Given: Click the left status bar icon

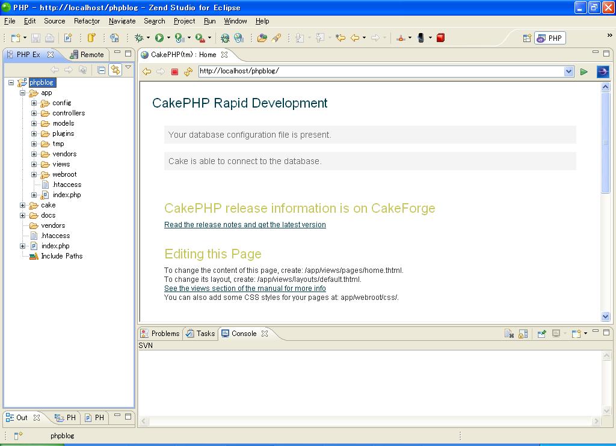Looking at the screenshot, I should click(x=18, y=435).
